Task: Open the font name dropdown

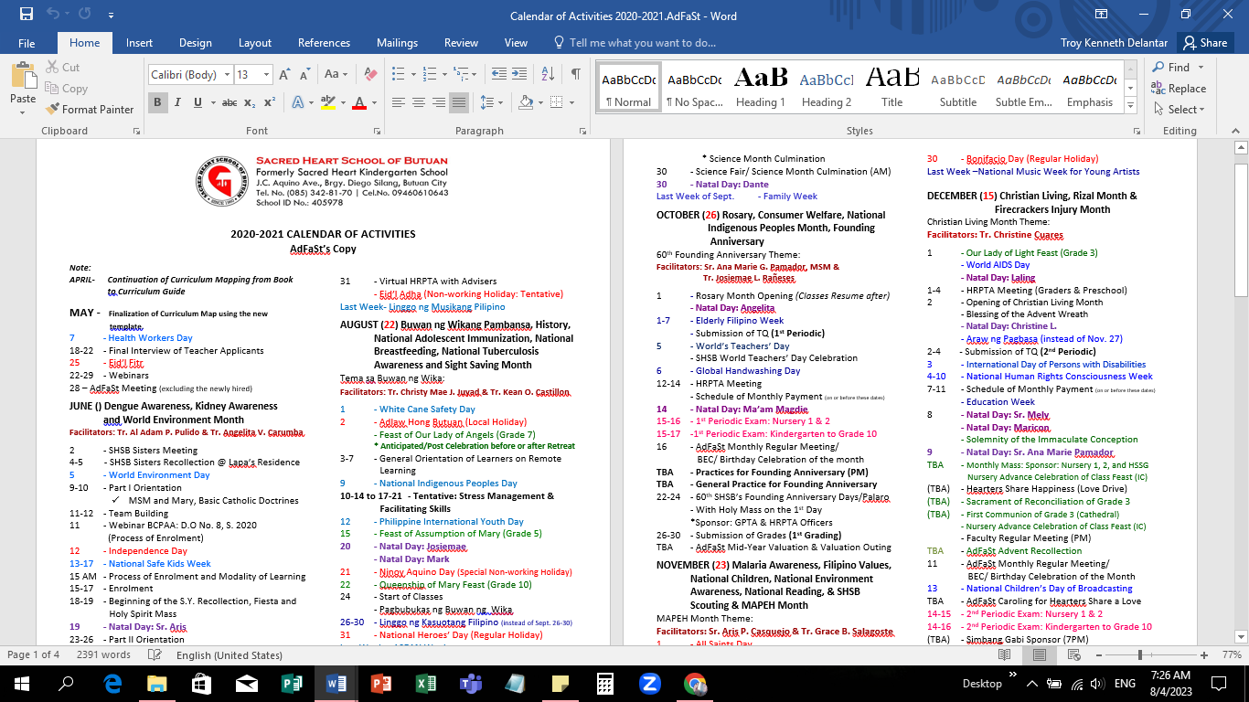Action: [225, 75]
